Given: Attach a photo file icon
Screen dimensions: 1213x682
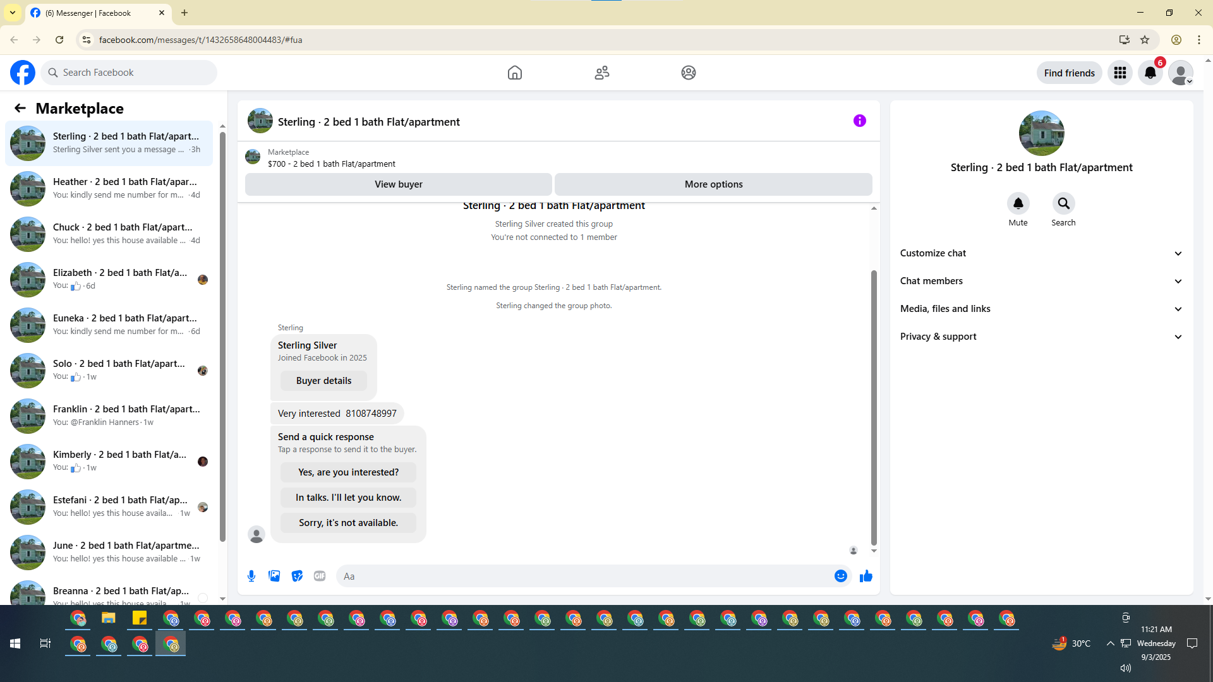Looking at the screenshot, I should (274, 576).
